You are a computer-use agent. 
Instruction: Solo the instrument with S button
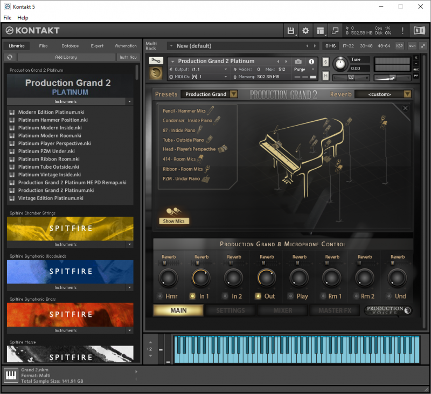[x=325, y=62]
